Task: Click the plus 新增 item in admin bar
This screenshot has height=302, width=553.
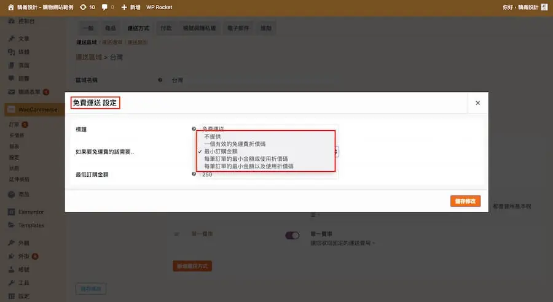Action: (130, 7)
